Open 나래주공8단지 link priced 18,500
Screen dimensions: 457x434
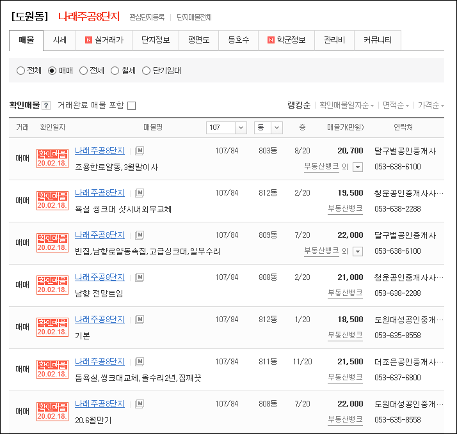(100, 320)
